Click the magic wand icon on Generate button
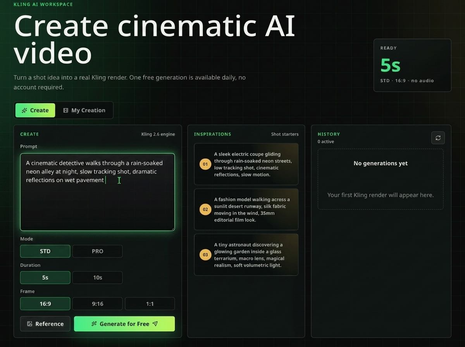Screen dimensions: 465x347 [x=94, y=324]
